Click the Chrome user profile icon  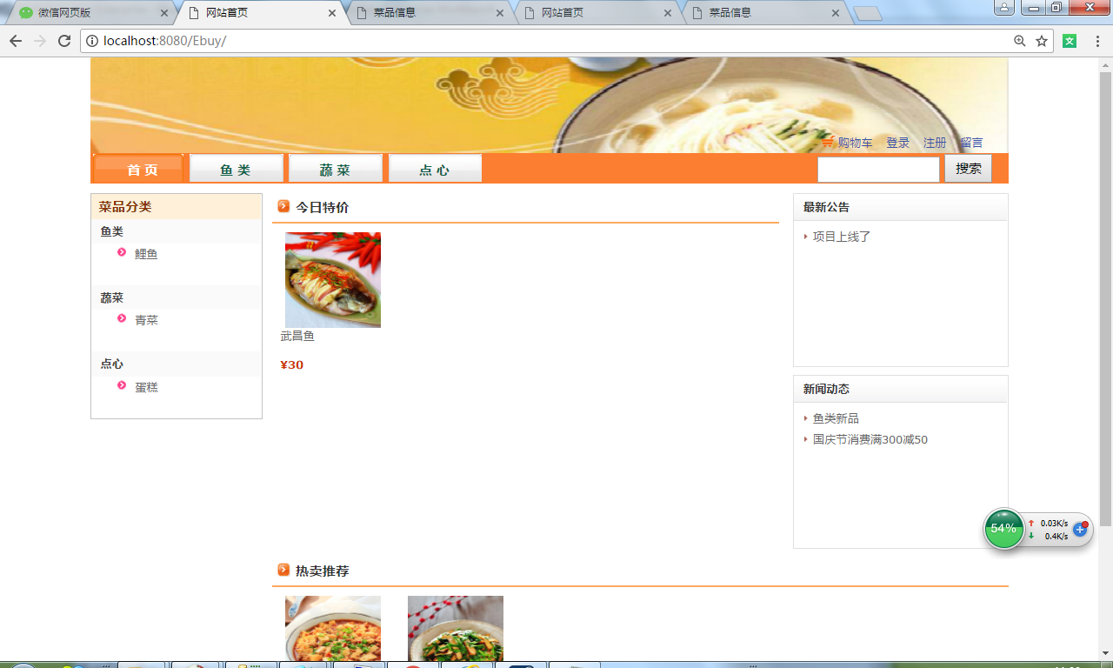click(1003, 7)
